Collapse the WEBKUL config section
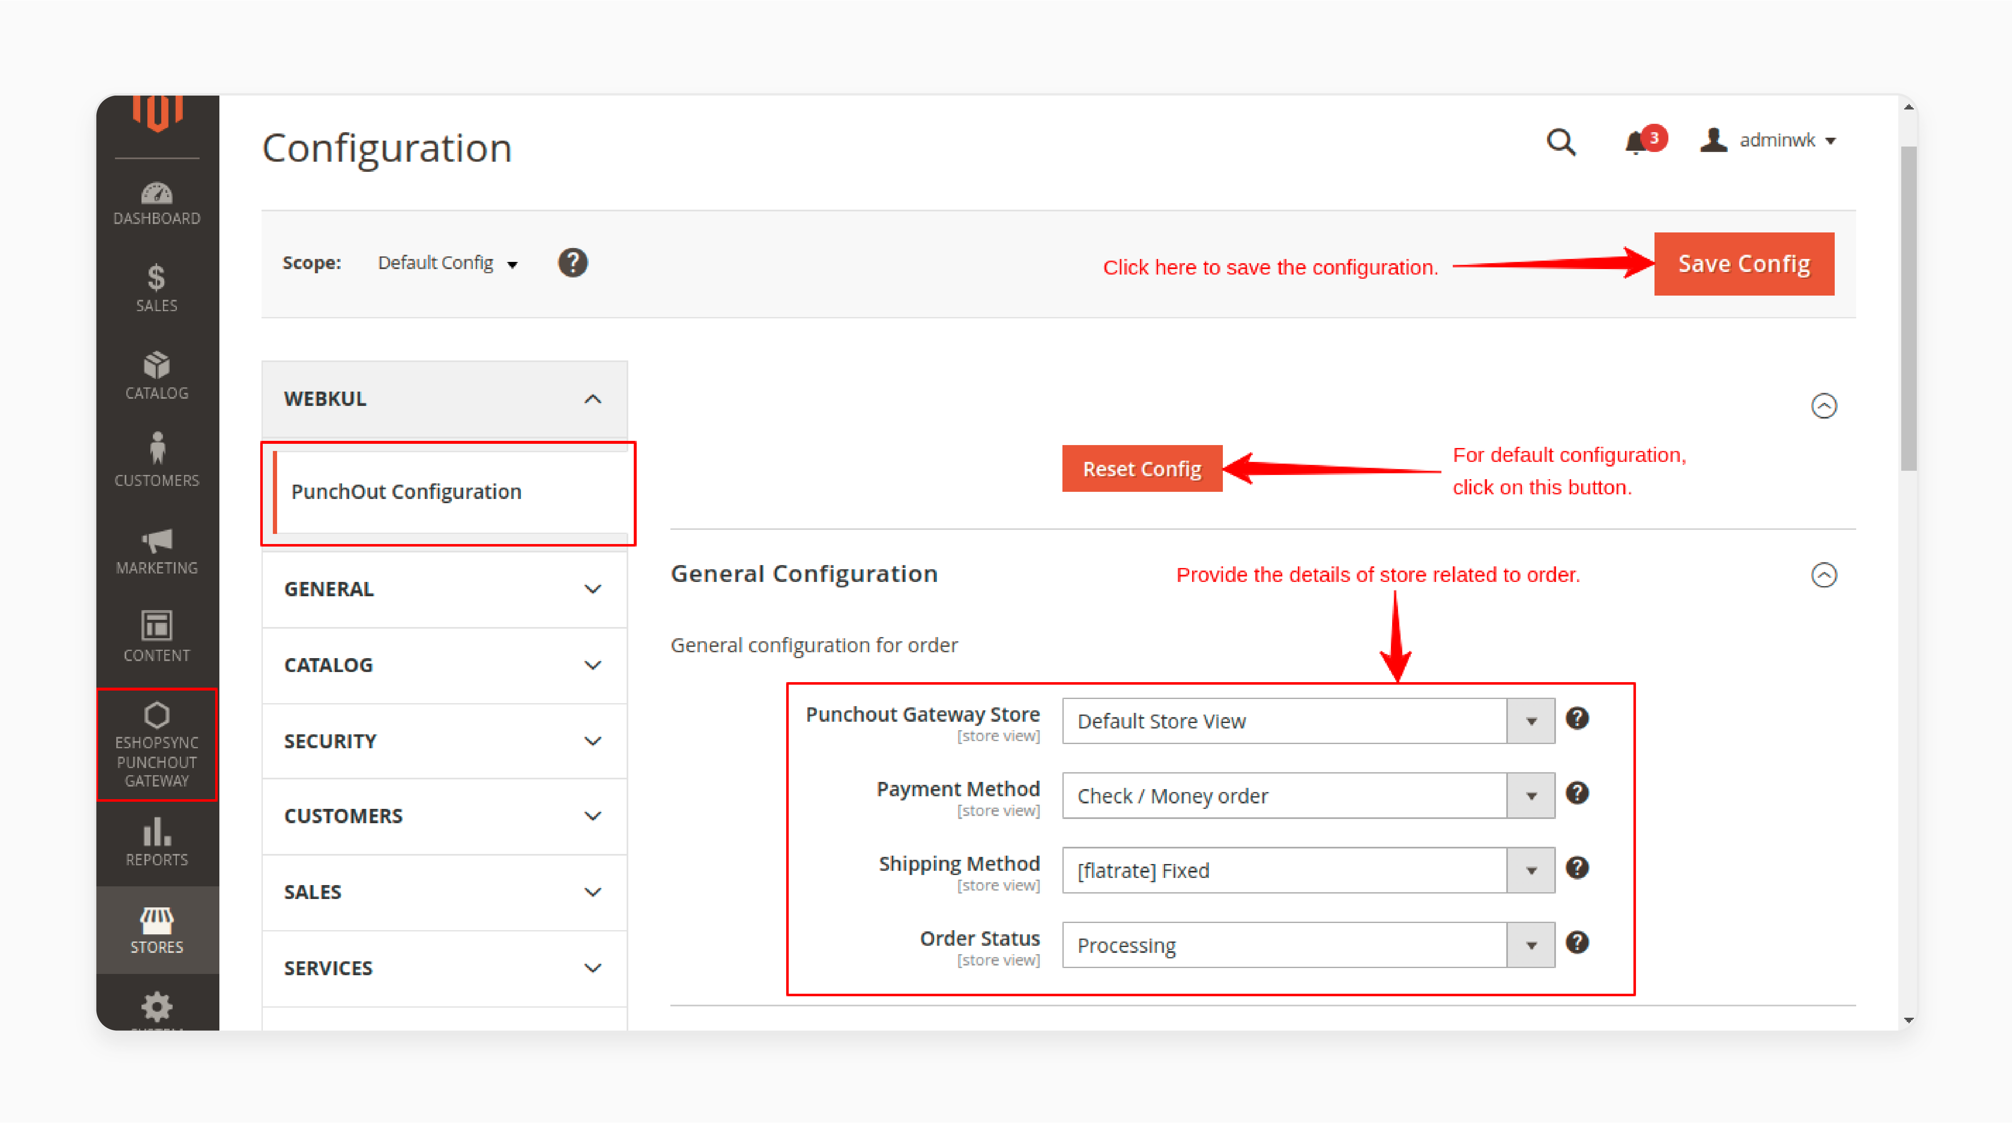2012x1123 pixels. (x=444, y=399)
